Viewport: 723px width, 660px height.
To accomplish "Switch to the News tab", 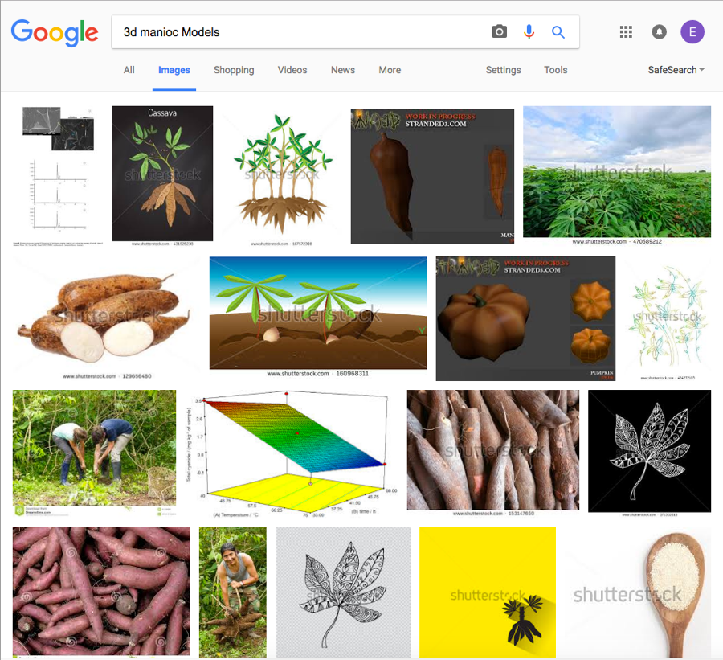I will click(x=343, y=70).
